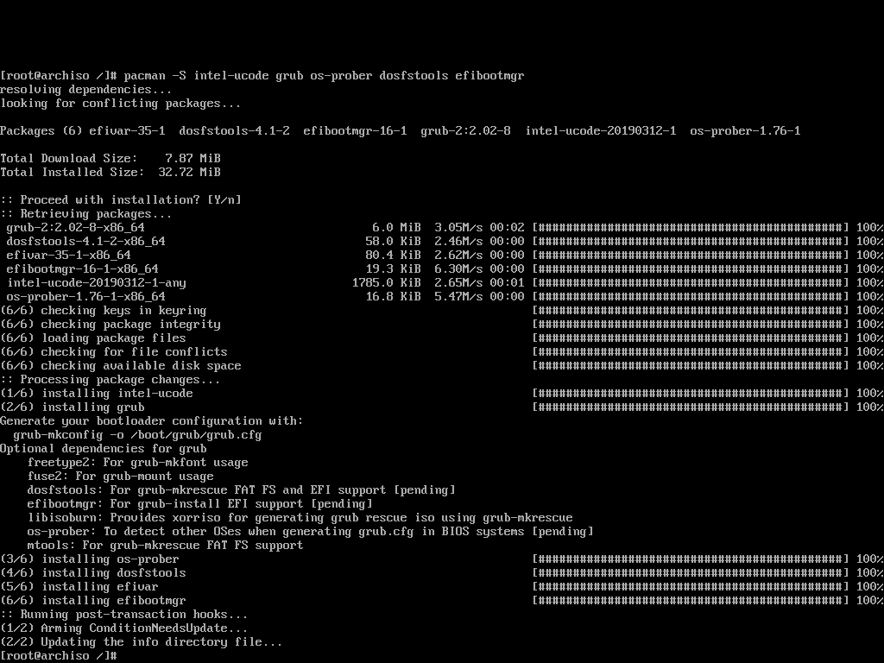The width and height of the screenshot is (884, 663).
Task: Click grub-2:2.02-8 in the Packages list
Action: (465, 131)
